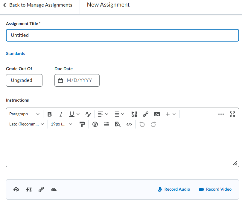Open the underline options dropdown arrow
This screenshot has width=242, height=202.
point(78,114)
